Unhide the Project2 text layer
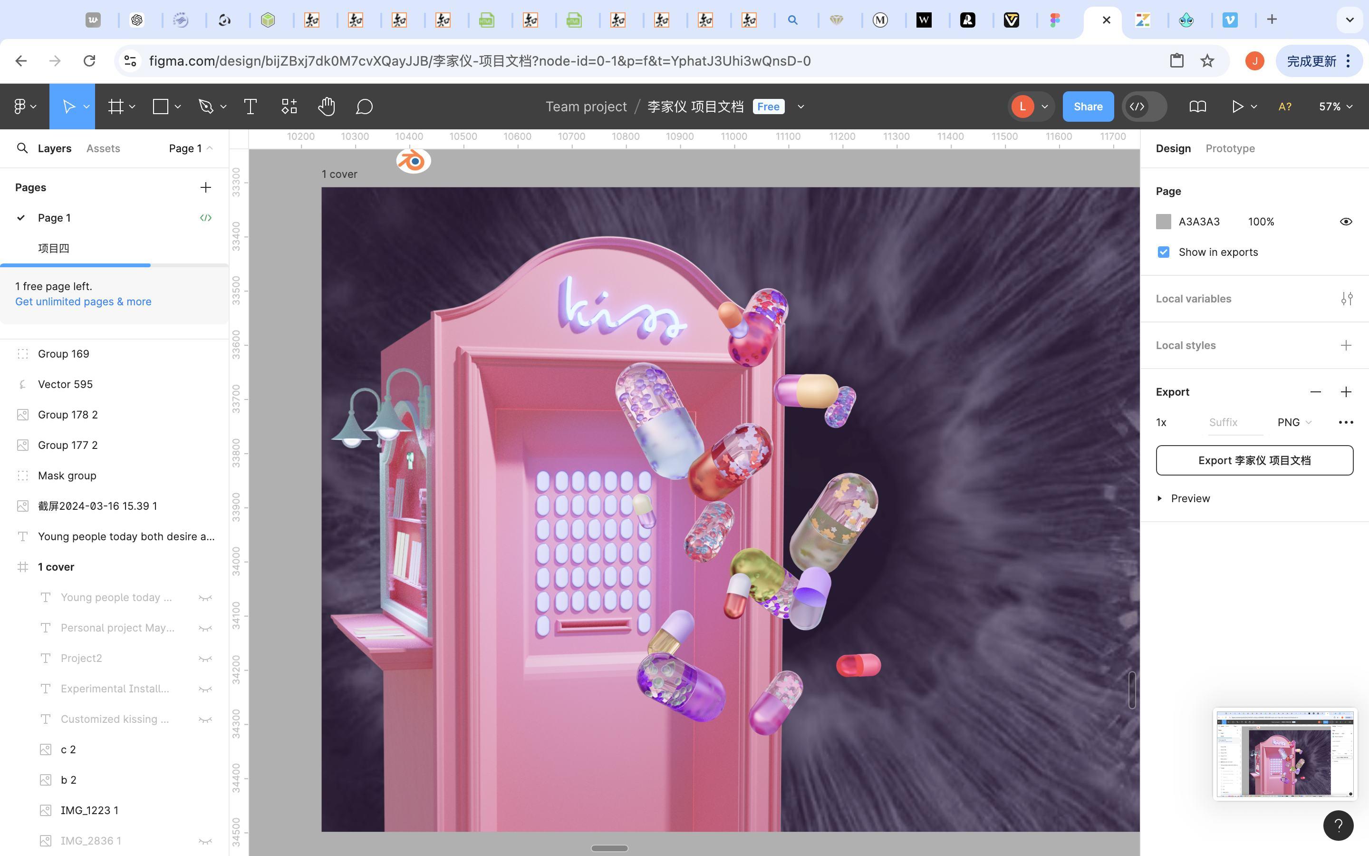Viewport: 1369px width, 856px height. pyautogui.click(x=205, y=659)
